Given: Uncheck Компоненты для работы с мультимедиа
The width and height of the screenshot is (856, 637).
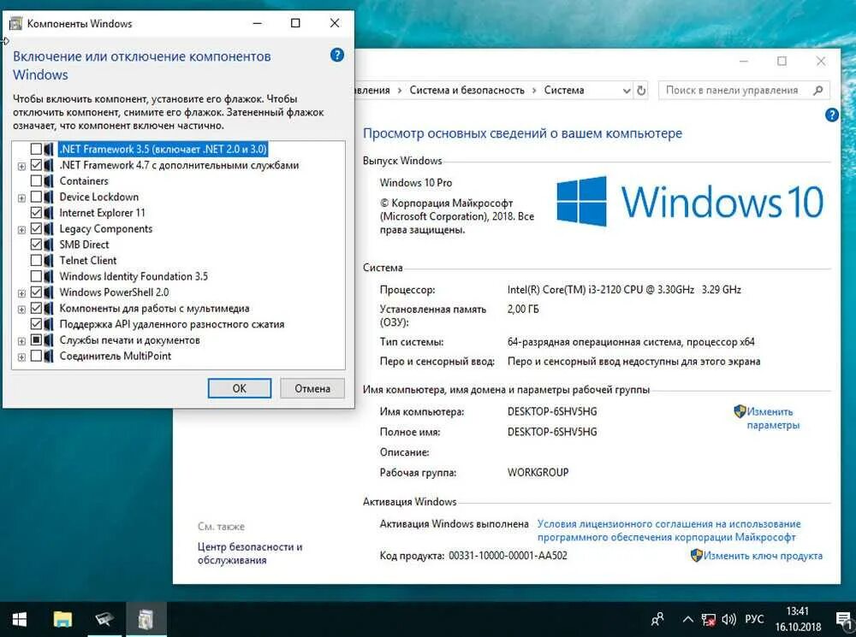Looking at the screenshot, I should point(36,308).
